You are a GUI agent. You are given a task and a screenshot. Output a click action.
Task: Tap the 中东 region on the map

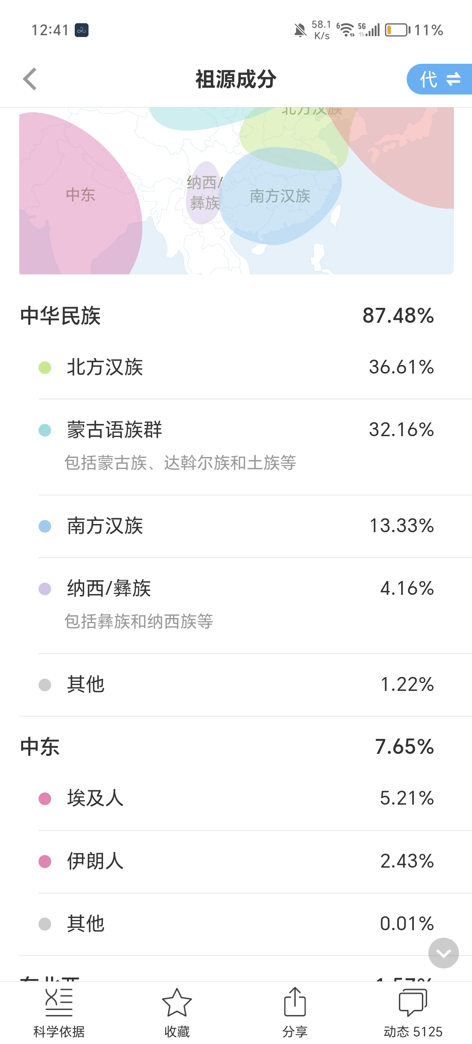click(80, 194)
